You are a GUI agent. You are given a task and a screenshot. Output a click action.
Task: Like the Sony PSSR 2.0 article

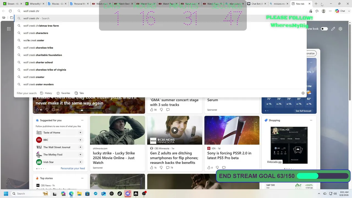[x=209, y=167]
